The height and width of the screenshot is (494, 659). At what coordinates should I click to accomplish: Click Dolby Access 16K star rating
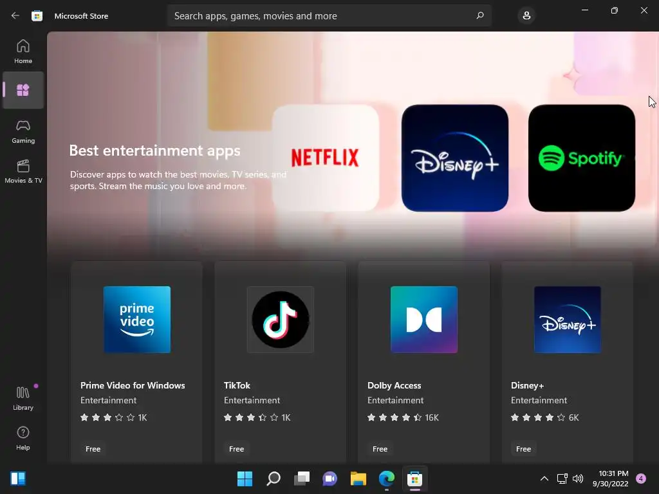[403, 417]
